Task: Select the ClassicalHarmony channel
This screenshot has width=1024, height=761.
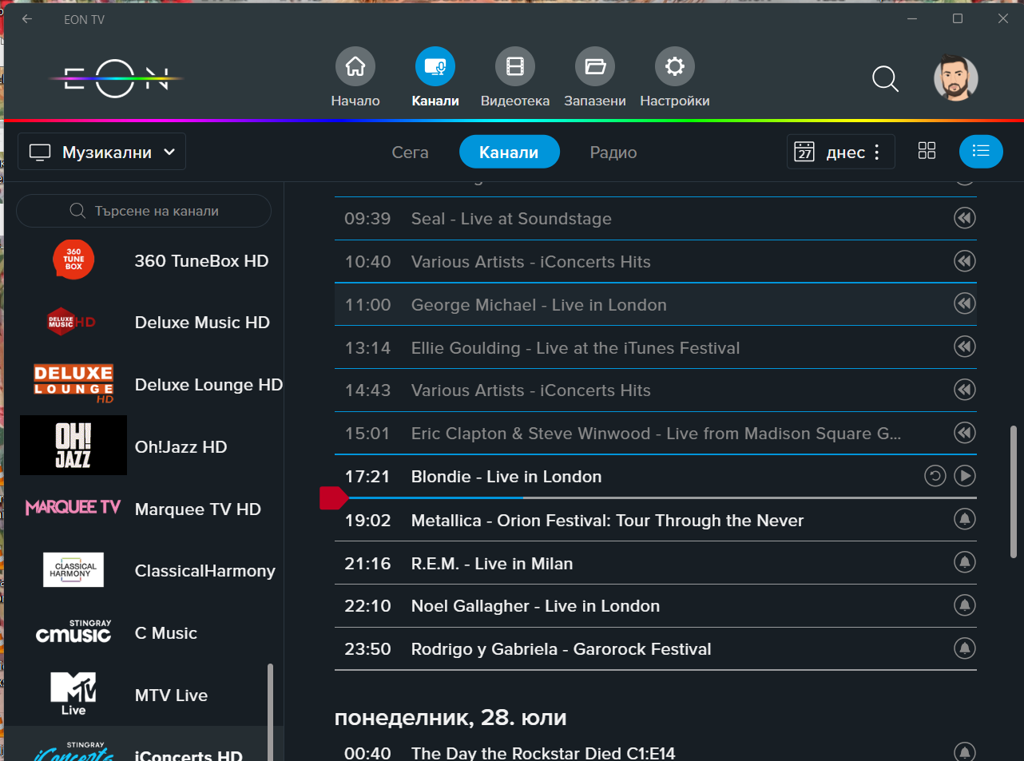Action: (x=144, y=571)
